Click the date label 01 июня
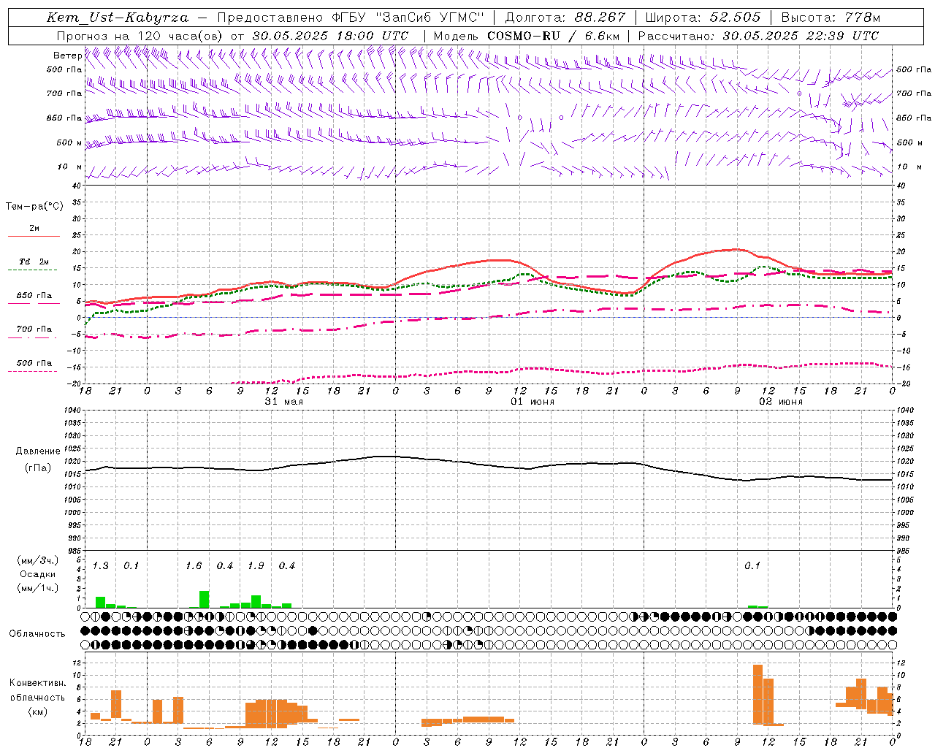The image size is (935, 748). pos(533,402)
